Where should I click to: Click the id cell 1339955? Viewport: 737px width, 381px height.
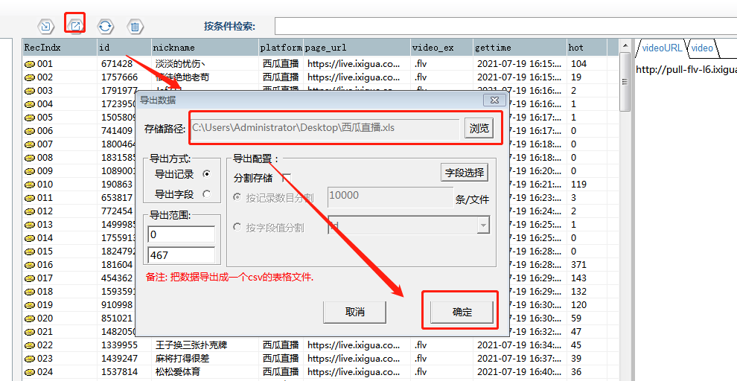[x=119, y=345]
